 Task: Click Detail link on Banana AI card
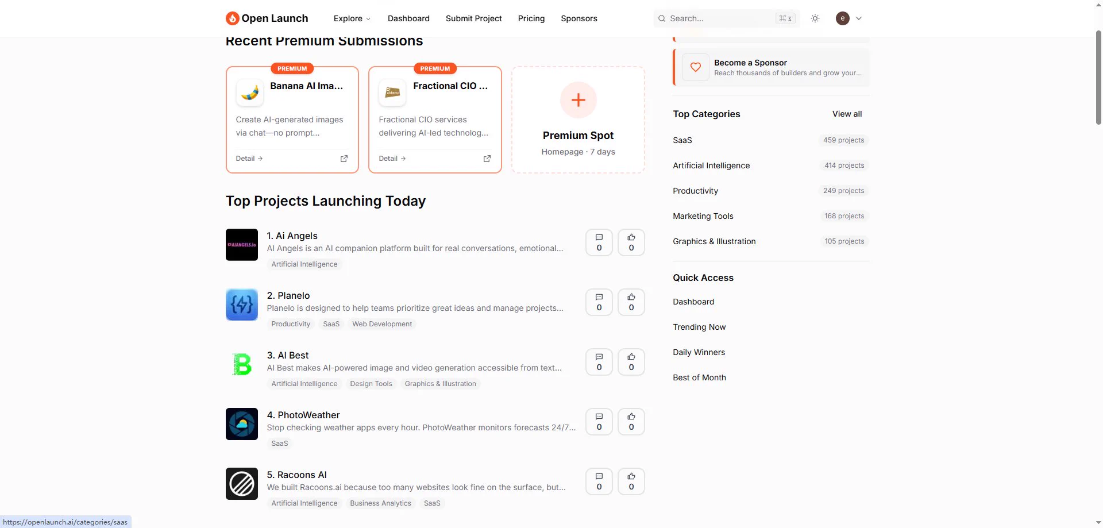pyautogui.click(x=249, y=159)
